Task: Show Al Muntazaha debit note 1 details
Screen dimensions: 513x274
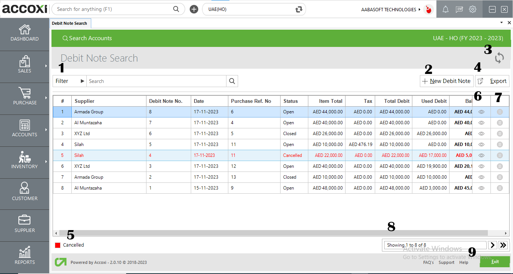Action: (x=481, y=188)
